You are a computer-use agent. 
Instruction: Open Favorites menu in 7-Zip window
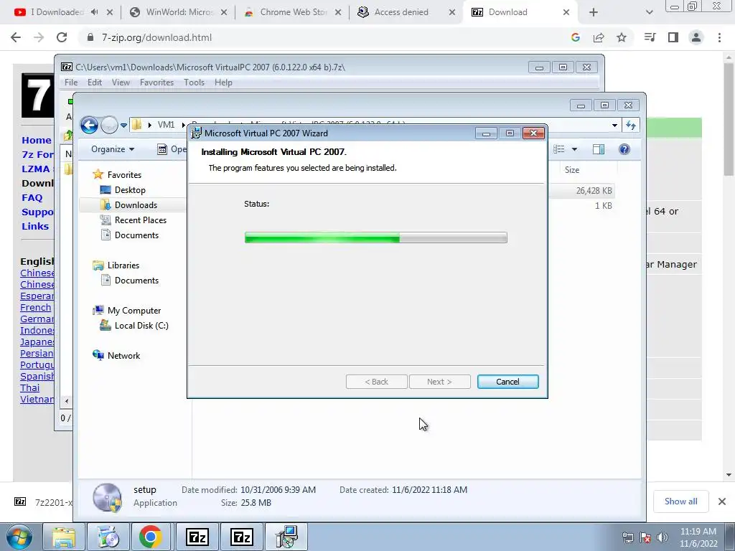(x=156, y=82)
